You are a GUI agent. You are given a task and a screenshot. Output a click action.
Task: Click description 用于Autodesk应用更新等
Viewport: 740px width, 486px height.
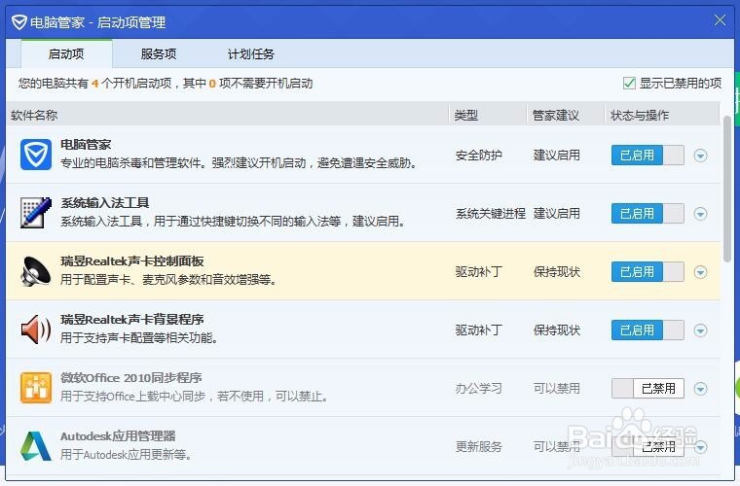[126, 455]
